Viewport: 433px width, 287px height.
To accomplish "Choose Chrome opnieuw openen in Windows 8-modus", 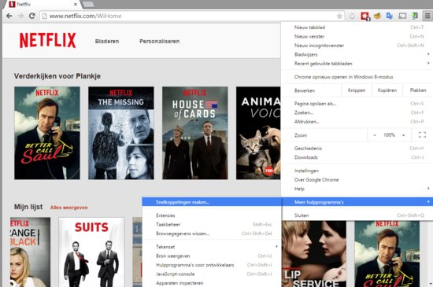I will [x=357, y=77].
